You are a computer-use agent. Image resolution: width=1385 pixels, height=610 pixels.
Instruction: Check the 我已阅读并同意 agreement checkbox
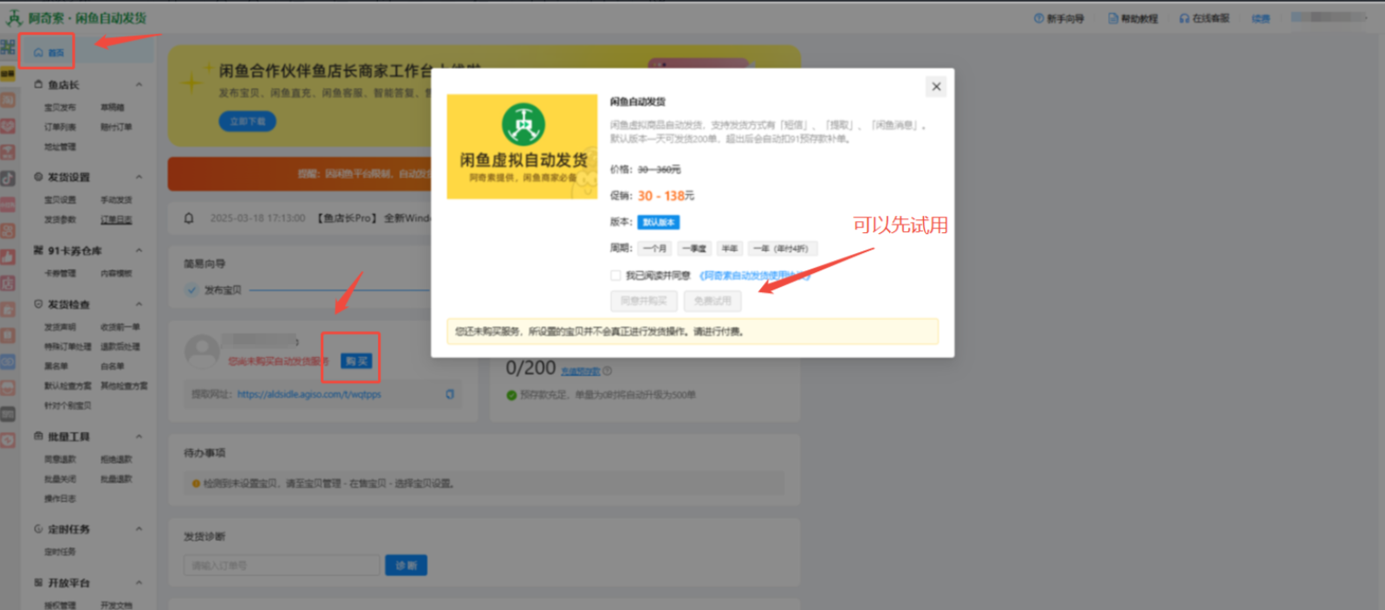coord(615,276)
